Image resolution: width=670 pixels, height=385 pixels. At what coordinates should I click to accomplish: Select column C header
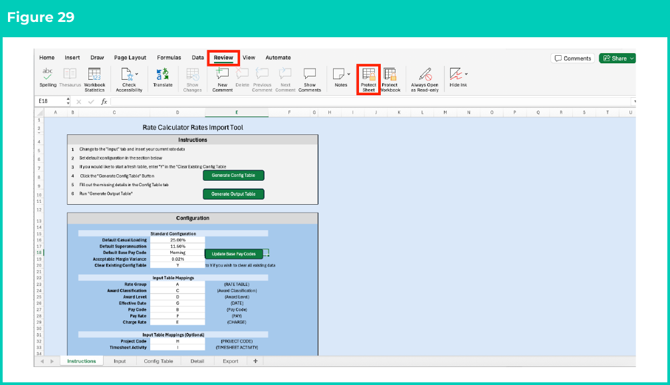point(114,112)
